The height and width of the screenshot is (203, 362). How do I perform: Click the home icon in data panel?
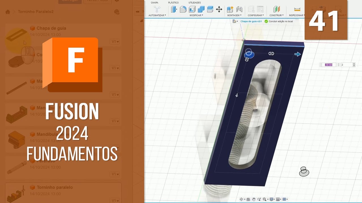click(x=8, y=12)
